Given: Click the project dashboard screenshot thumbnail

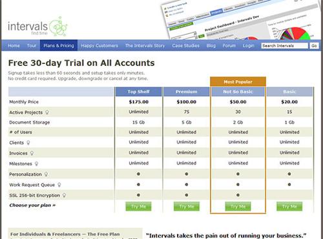Looking at the screenshot, I should [x=239, y=20].
